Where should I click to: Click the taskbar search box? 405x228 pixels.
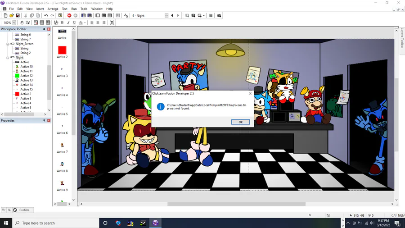55,223
